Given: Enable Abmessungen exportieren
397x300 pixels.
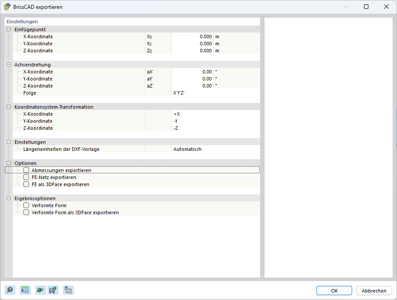Looking at the screenshot, I should tap(26, 170).
